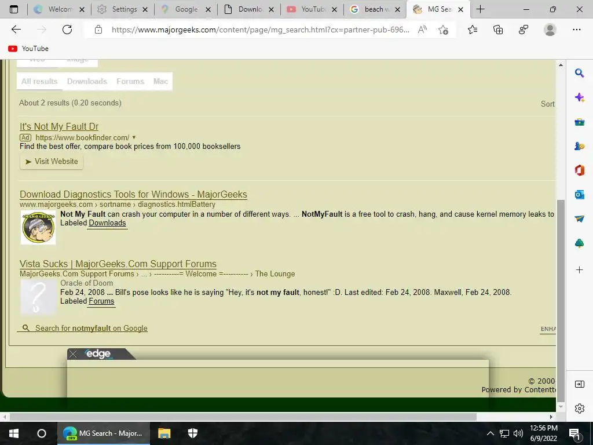Open Collections button
Screen dimensions: 593x445
tap(498, 30)
